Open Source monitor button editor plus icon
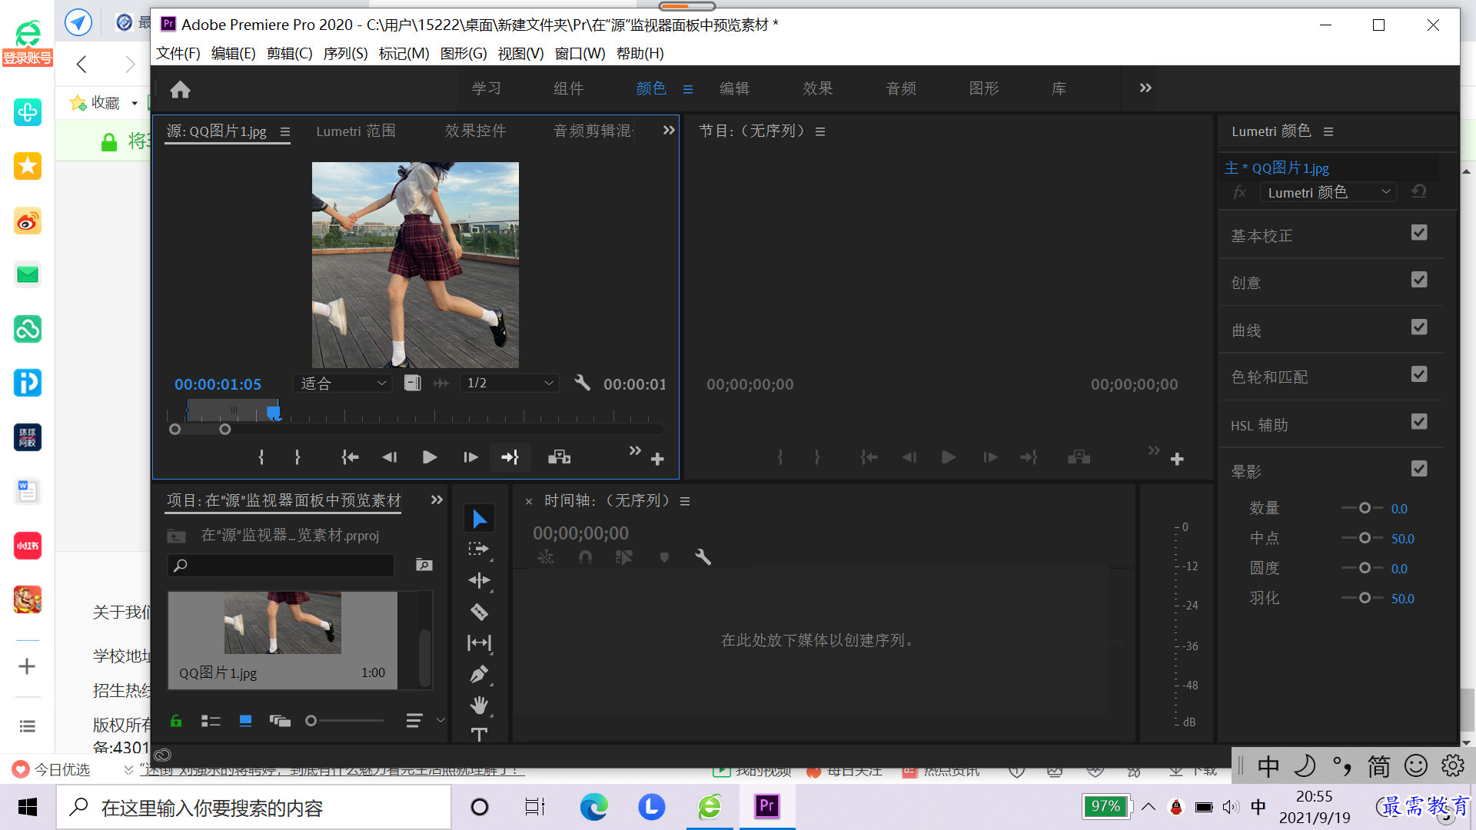Image resolution: width=1476 pixels, height=830 pixels. (x=657, y=459)
